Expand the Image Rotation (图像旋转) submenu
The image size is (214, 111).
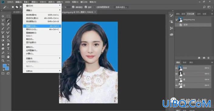tap(42, 33)
